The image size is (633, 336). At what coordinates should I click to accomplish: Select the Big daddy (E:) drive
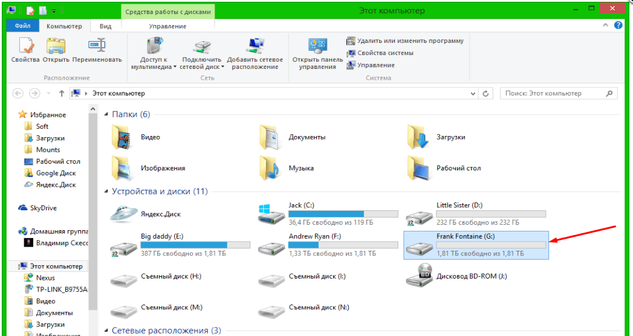click(x=180, y=245)
